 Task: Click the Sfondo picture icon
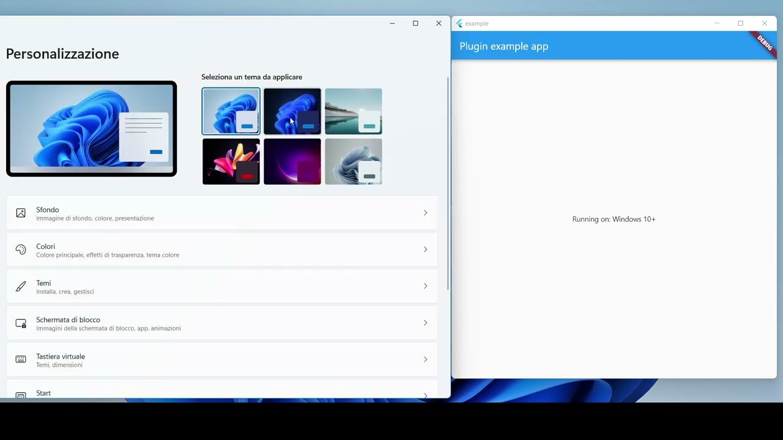pos(21,213)
